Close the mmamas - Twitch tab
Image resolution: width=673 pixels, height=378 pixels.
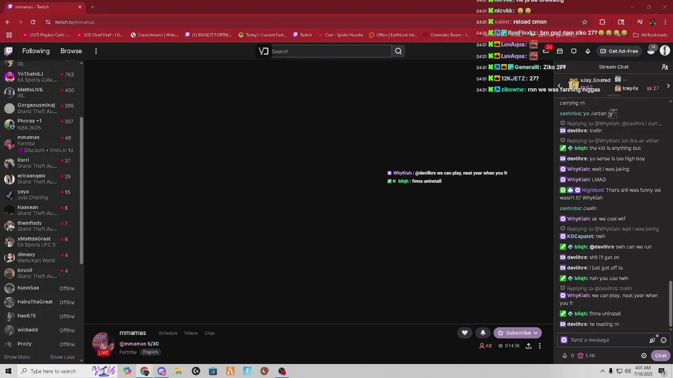point(80,7)
